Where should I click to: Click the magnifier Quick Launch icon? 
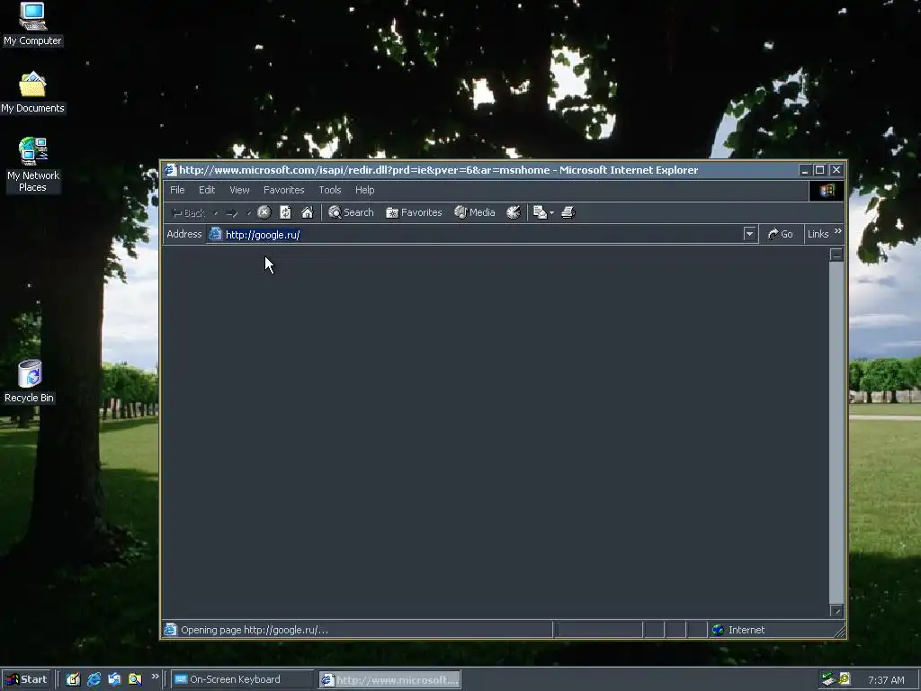pyautogui.click(x=135, y=679)
